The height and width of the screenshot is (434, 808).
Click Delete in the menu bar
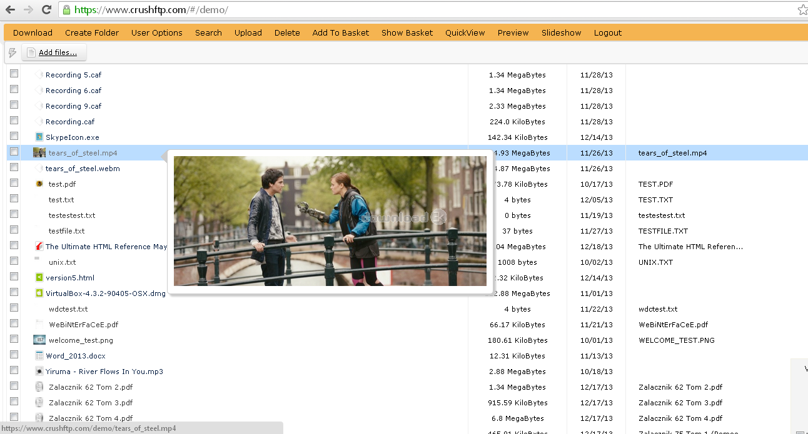287,33
